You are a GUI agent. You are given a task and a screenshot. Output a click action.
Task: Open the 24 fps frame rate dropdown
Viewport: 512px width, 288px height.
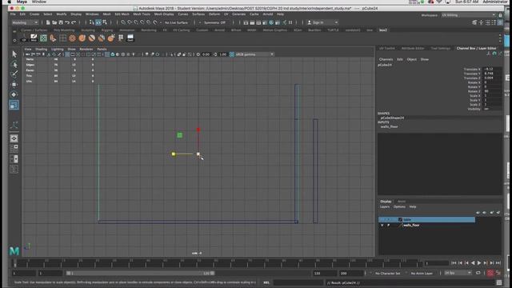tap(458, 273)
